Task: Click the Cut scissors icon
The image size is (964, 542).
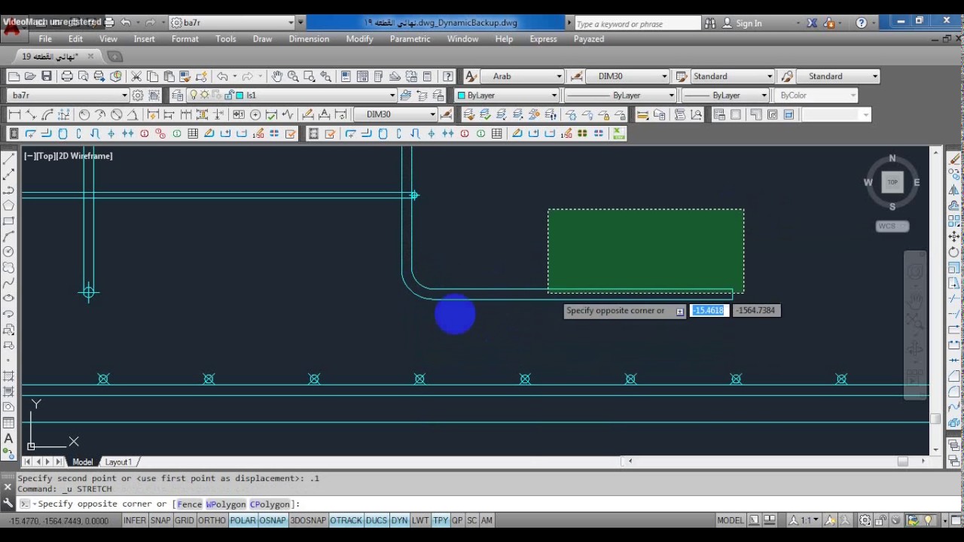Action: point(136,76)
